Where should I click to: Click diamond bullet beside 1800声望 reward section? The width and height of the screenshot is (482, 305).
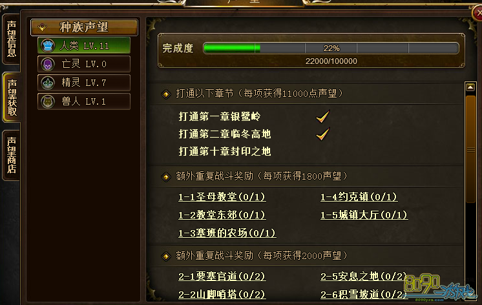click(166, 177)
